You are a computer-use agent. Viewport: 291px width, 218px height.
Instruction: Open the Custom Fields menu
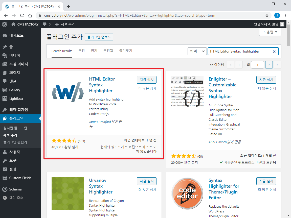(x=20, y=178)
